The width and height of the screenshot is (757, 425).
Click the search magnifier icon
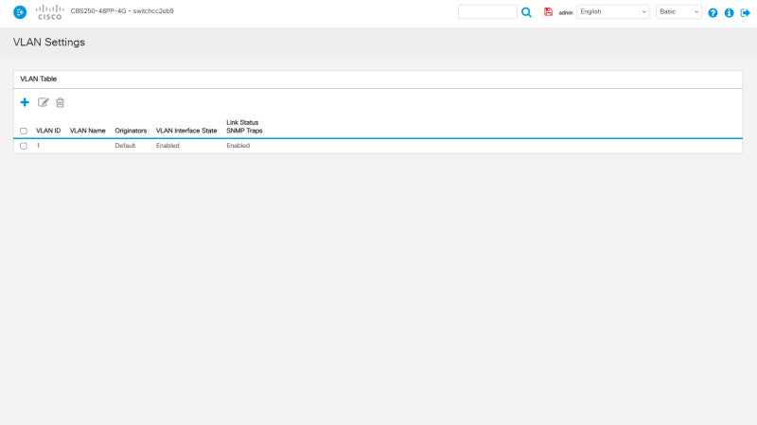pos(526,12)
